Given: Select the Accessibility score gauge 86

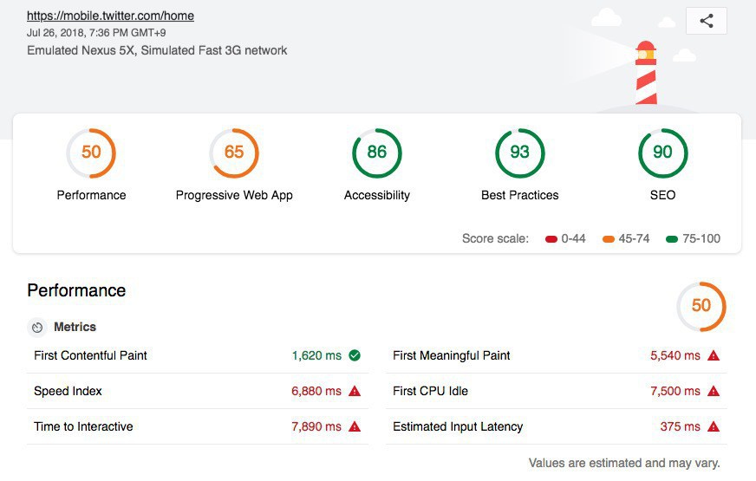Looking at the screenshot, I should point(376,153).
